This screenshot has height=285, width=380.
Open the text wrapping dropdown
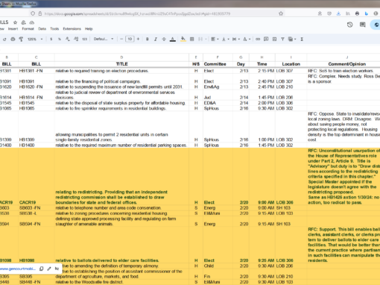(236, 40)
